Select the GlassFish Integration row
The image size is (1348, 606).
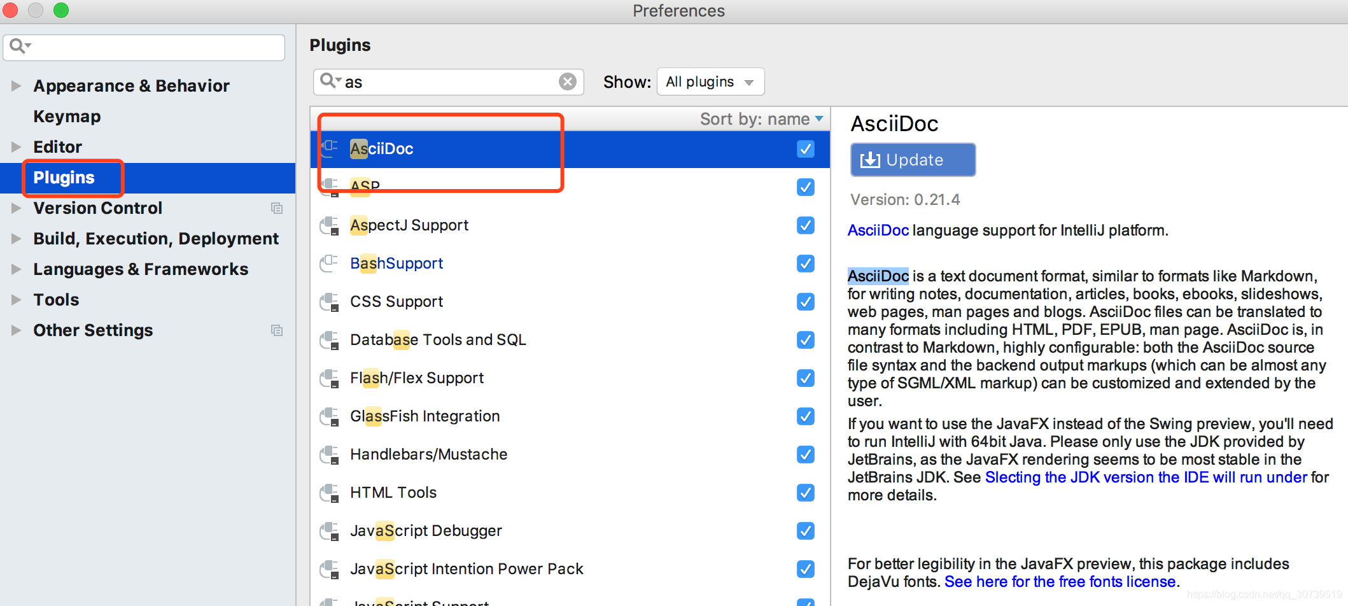coord(570,416)
